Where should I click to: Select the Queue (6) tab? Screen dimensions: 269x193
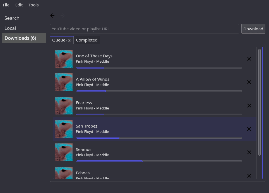click(x=62, y=40)
